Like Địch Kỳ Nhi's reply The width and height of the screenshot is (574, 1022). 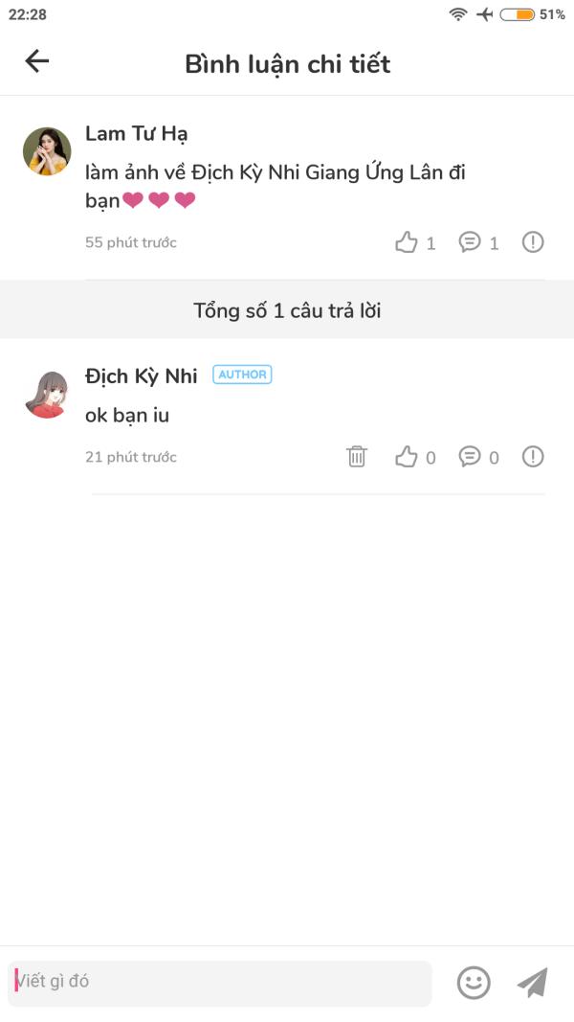click(406, 457)
